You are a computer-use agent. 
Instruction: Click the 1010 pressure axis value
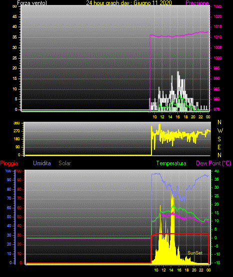coord(217,37)
